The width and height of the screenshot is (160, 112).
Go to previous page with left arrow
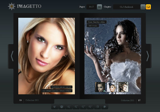12,56
